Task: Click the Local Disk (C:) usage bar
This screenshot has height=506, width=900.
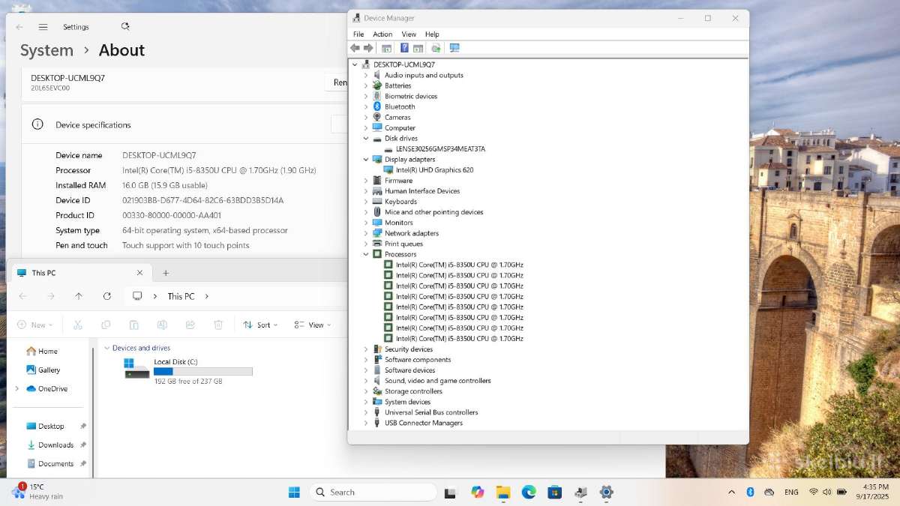Action: click(x=202, y=371)
